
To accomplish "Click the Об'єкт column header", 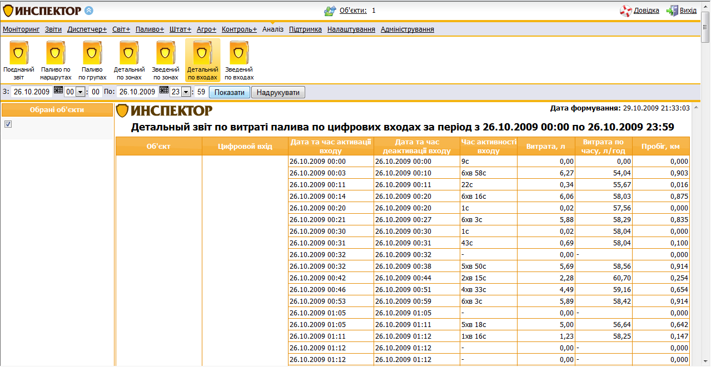I will [x=158, y=146].
